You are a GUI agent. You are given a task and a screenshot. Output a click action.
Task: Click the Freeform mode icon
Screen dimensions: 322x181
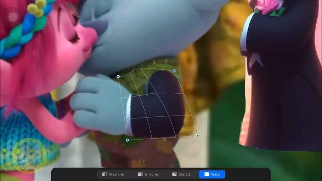pos(104,174)
